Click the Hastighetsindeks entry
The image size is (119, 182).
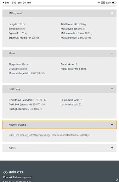pyautogui.click(x=25, y=109)
